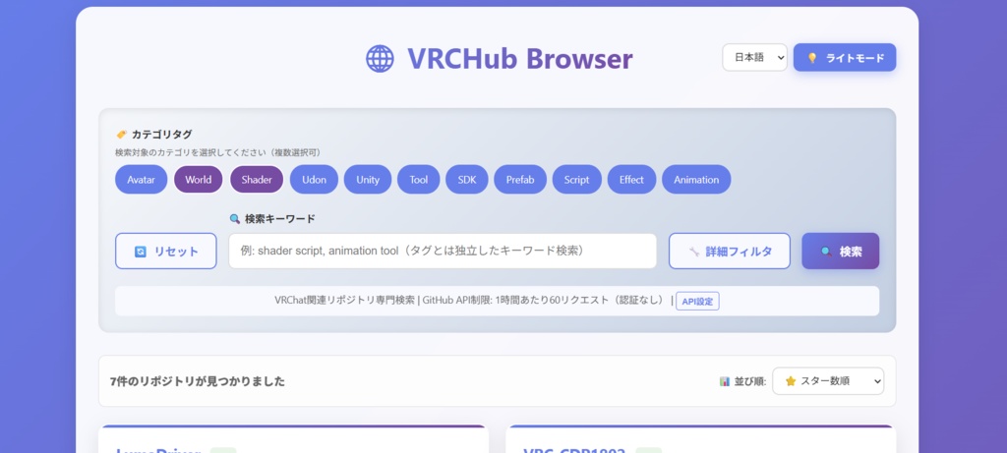Click 検索対象のカテゴリを選択してください hint text
The height and width of the screenshot is (453, 1007).
(217, 152)
